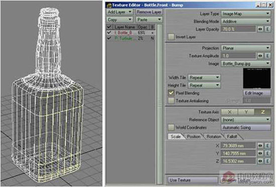Toggle the Turbulence layer checkmark
Screen dimensions: 276x187
pos(109,38)
